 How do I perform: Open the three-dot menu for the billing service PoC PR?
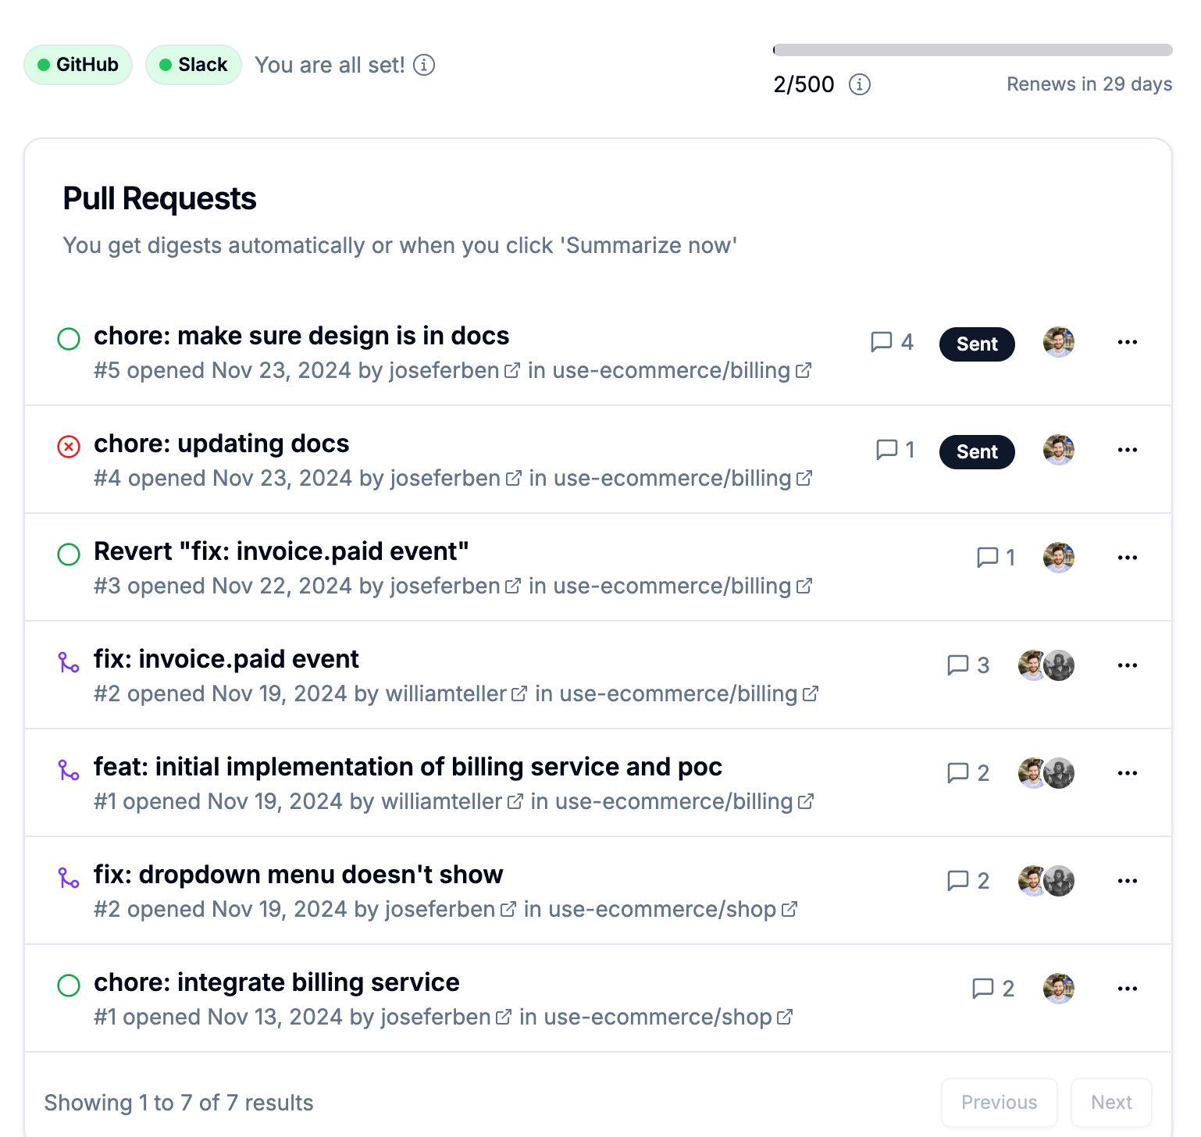[1128, 773]
